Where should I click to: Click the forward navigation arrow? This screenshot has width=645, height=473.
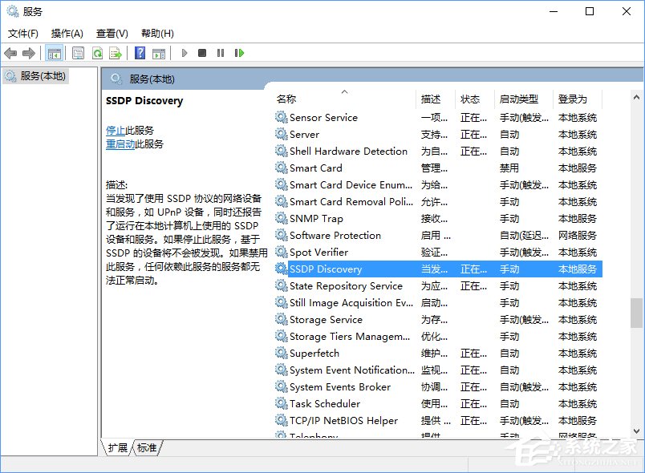[29, 53]
